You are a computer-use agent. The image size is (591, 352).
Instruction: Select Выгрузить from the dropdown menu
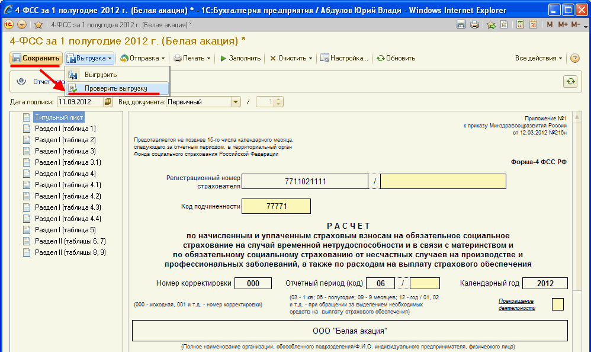(x=117, y=75)
